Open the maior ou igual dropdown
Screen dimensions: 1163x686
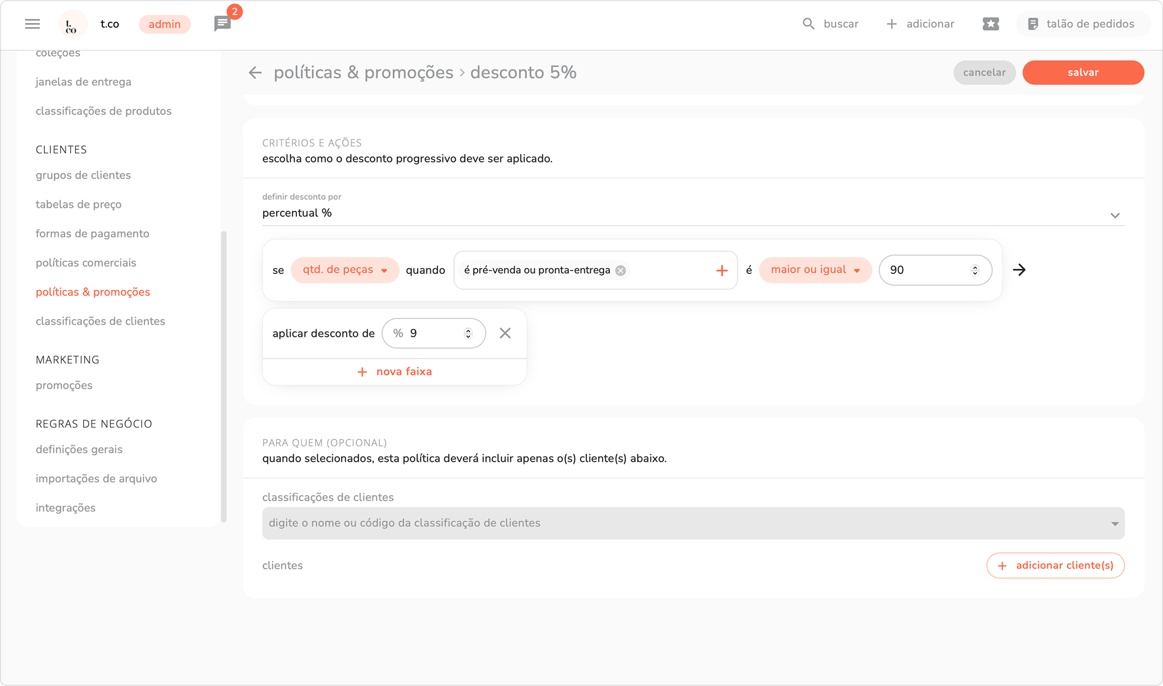[815, 270]
